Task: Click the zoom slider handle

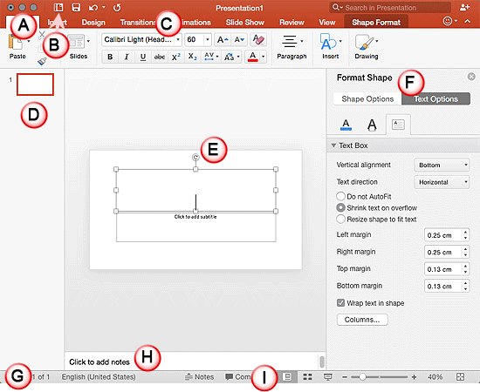Action: tap(362, 377)
